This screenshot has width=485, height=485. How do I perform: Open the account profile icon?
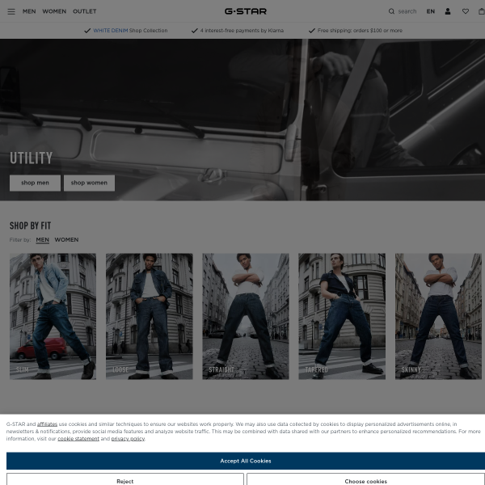(x=449, y=11)
